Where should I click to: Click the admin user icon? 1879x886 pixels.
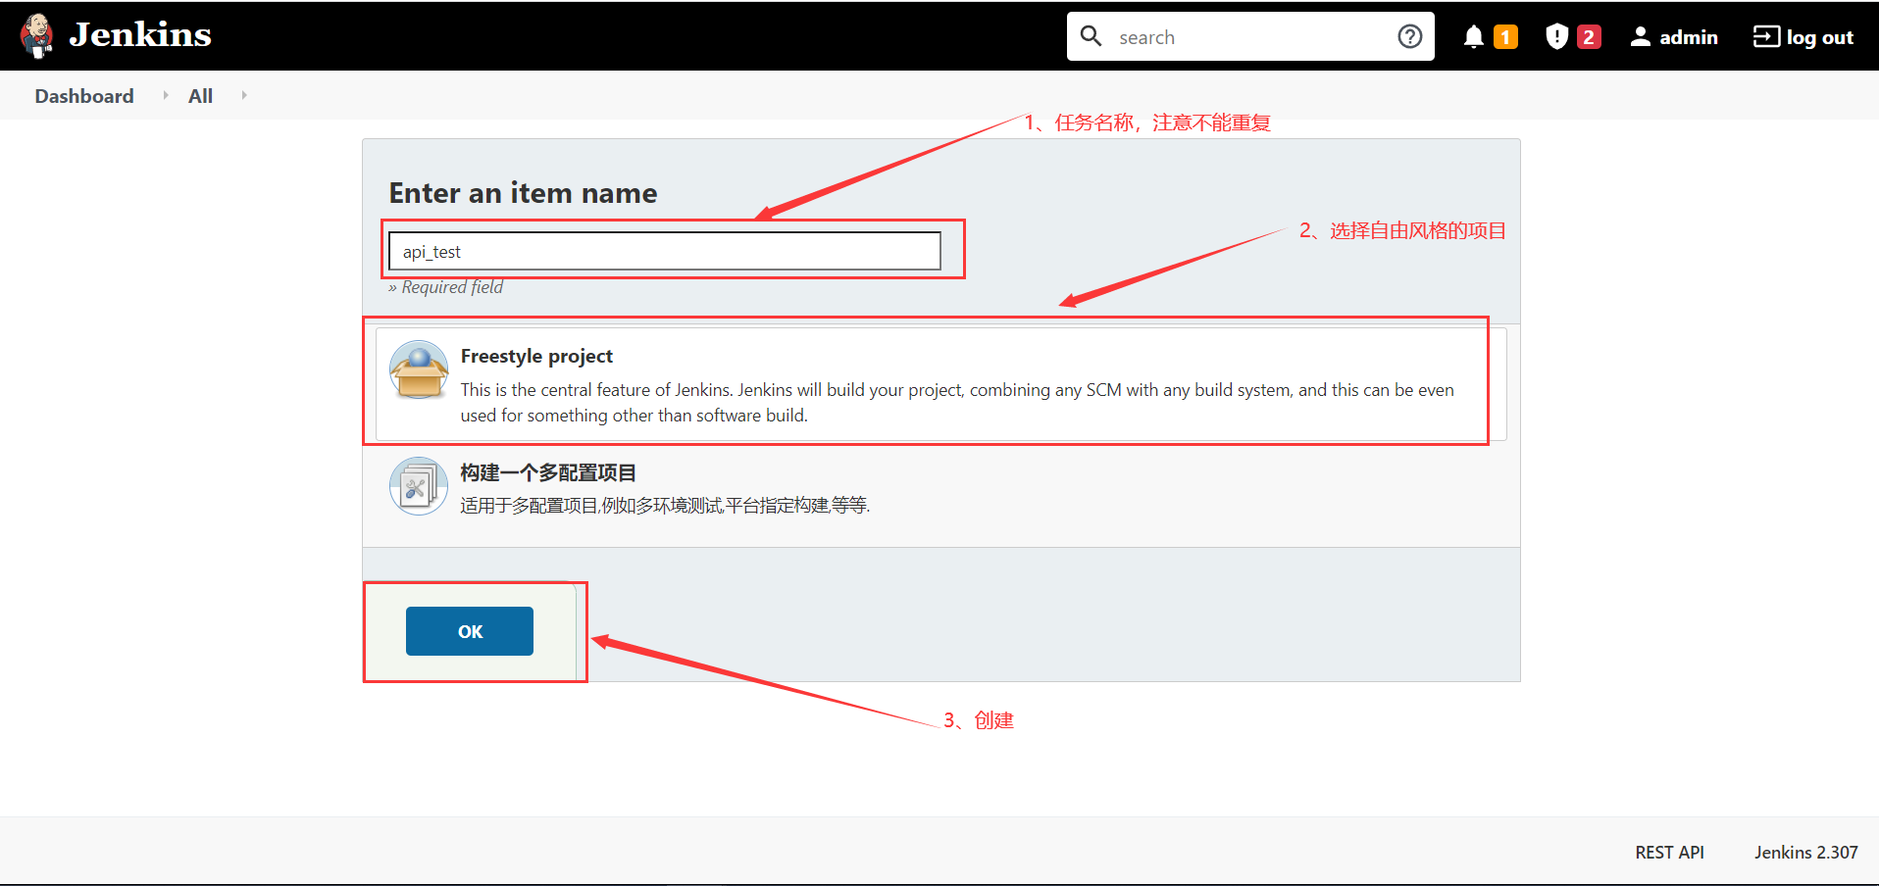tap(1640, 37)
